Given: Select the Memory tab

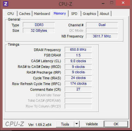Looking at the screenshot, I should pos(60,13).
